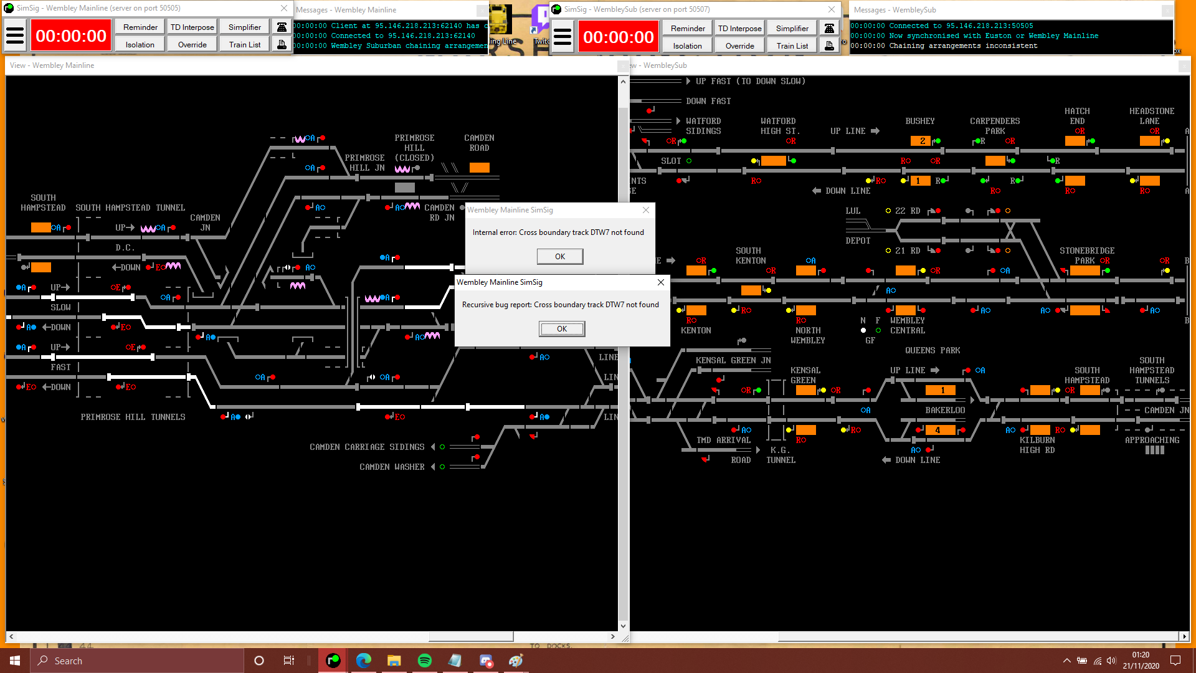Open the Paint palette icon on taskbar
Viewport: 1196px width, 673px height.
(x=516, y=661)
